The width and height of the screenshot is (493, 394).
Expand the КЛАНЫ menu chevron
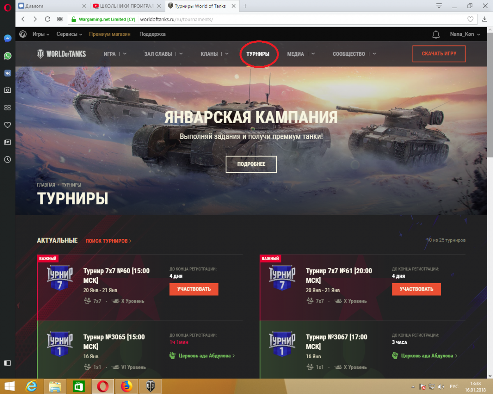click(x=227, y=54)
